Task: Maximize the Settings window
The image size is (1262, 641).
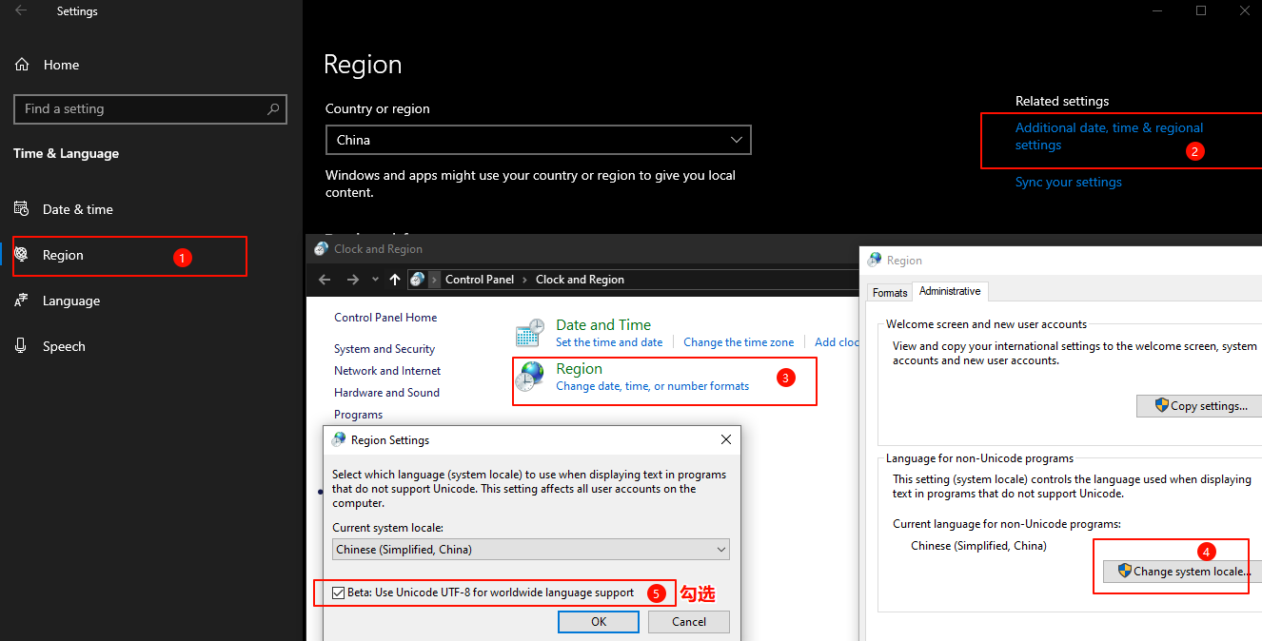Action: point(1201,10)
